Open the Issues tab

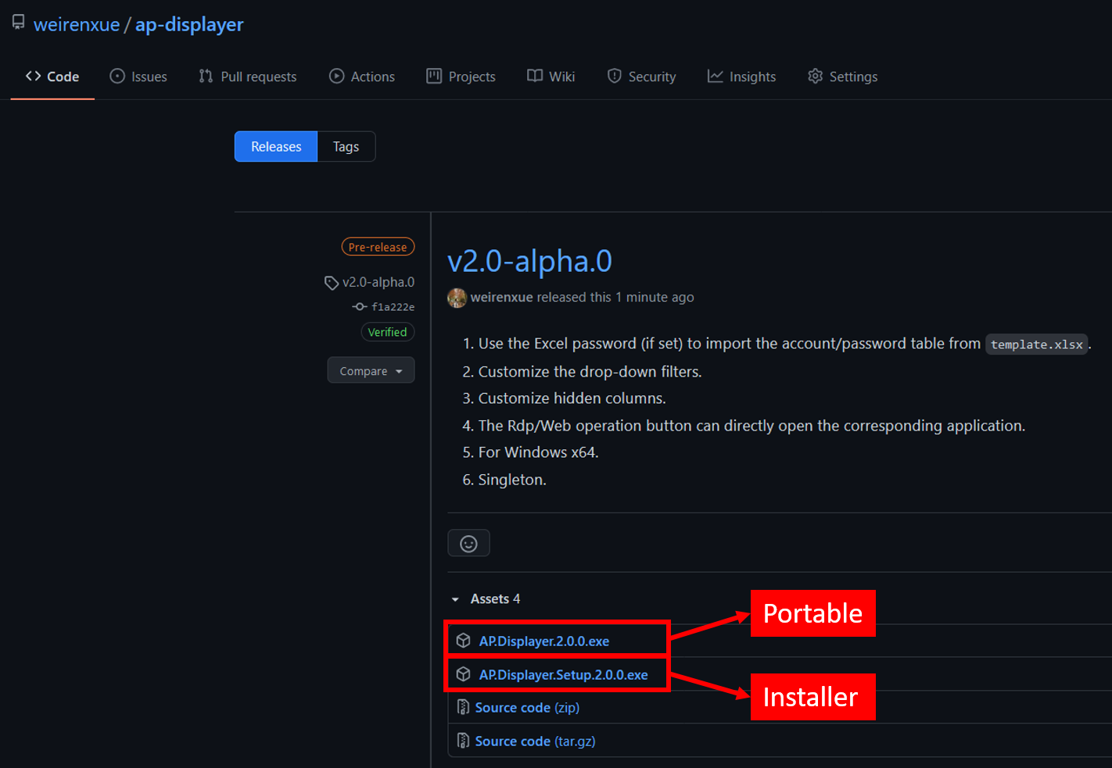click(x=138, y=77)
